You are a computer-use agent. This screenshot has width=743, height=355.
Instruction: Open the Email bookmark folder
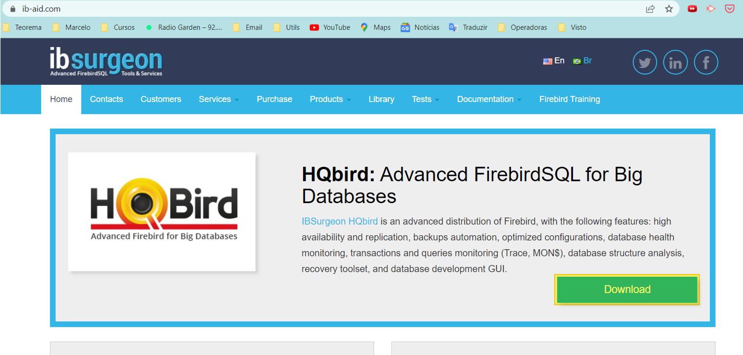coord(248,27)
